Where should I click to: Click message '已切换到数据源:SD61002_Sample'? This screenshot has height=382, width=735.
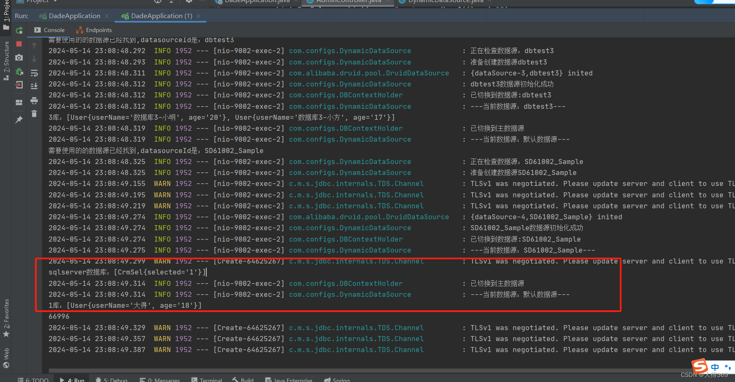click(525, 239)
